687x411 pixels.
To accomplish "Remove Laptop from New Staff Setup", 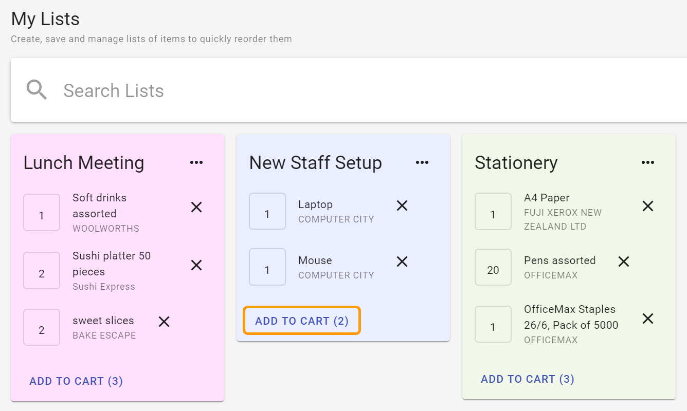I will (402, 206).
